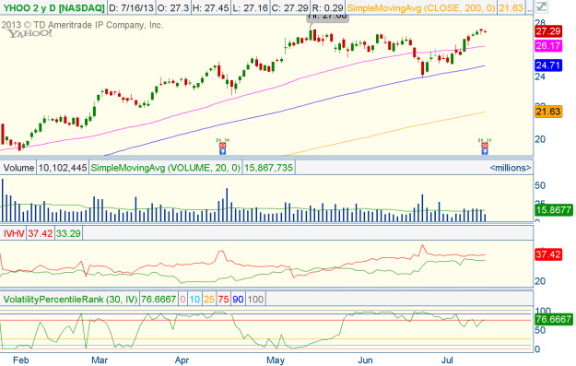The image size is (576, 366).
Task: Click the 50 label on volume axis
Action: 540,185
